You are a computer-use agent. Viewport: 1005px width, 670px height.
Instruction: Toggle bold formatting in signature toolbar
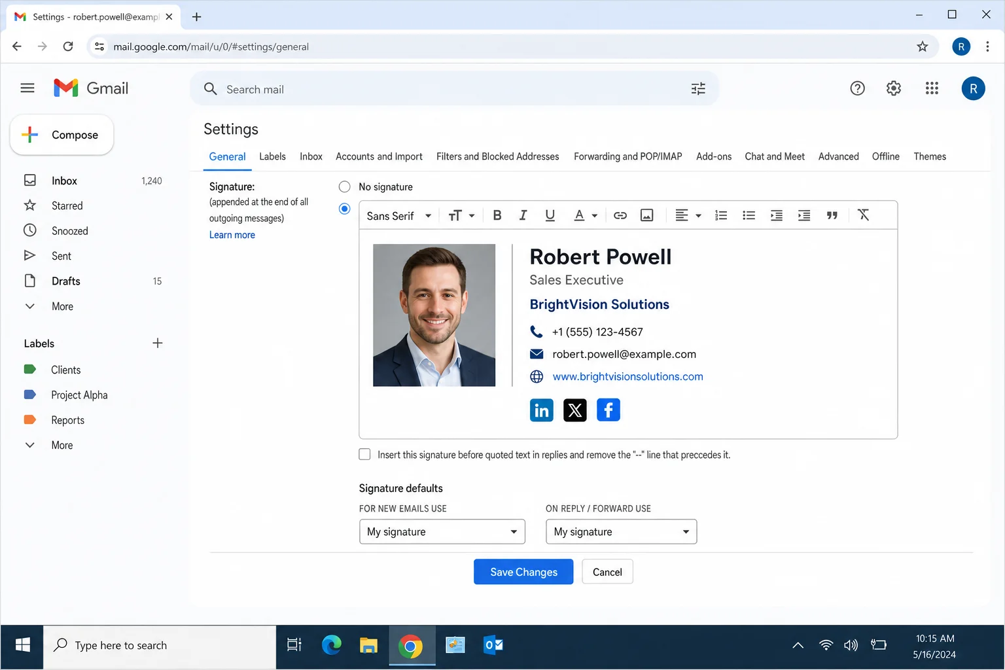497,215
